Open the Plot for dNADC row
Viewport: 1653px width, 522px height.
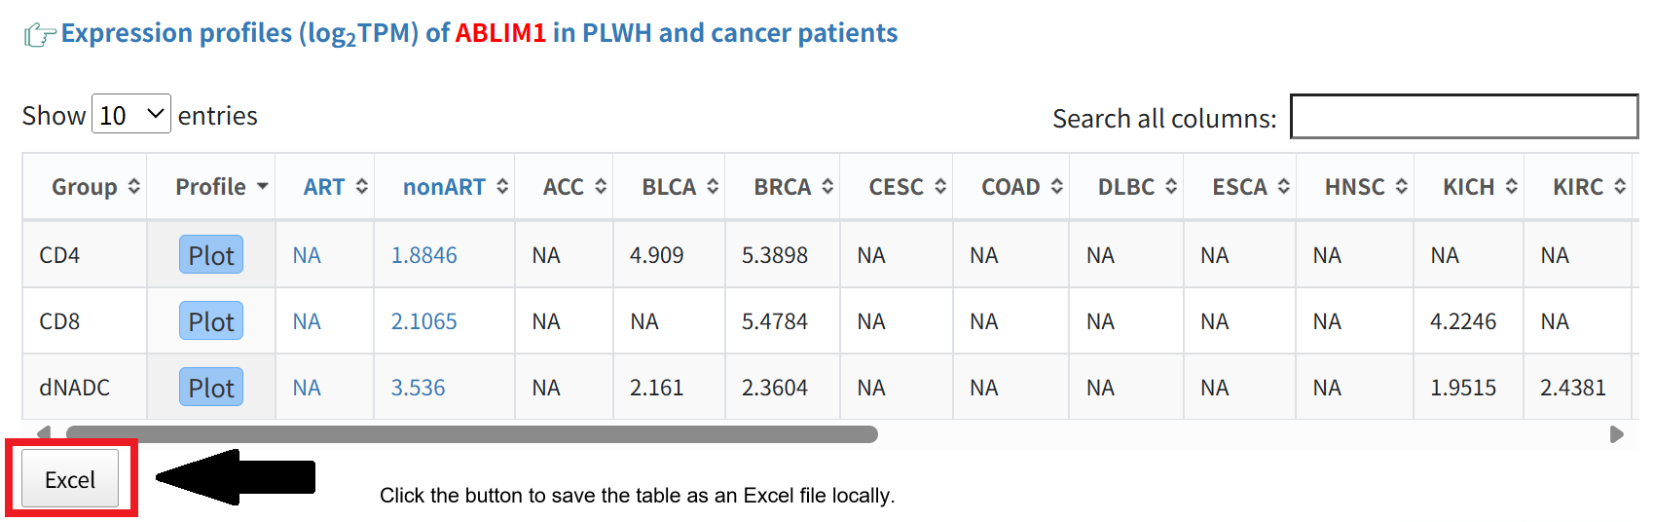[x=211, y=388]
